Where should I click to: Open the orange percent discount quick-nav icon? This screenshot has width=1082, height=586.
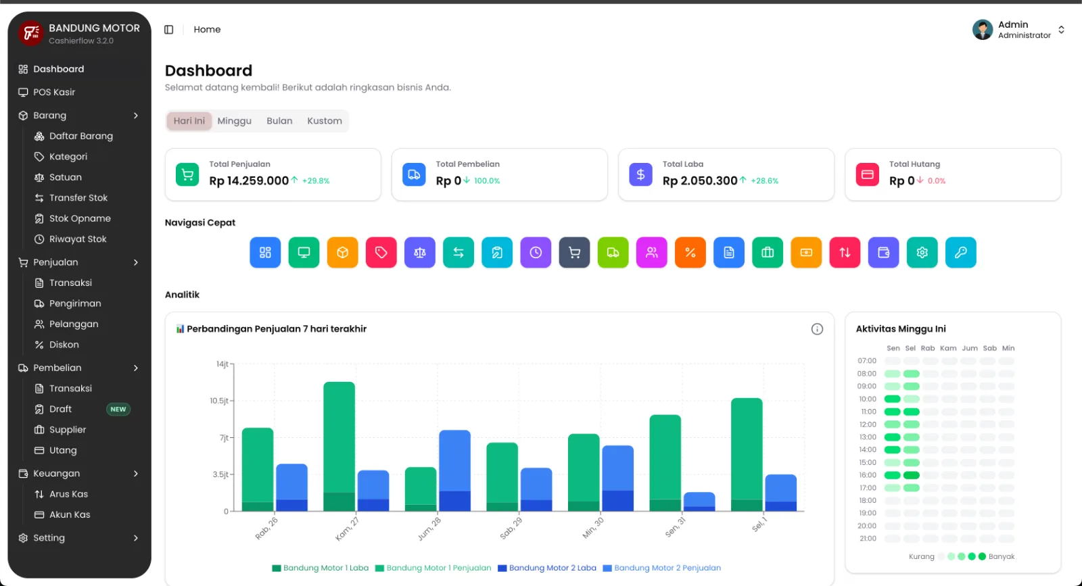point(690,252)
